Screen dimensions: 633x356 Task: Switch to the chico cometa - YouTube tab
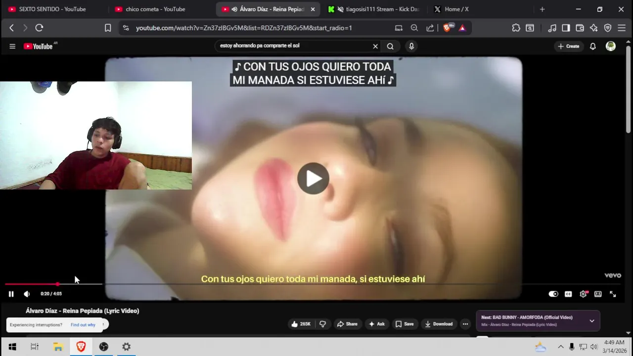pyautogui.click(x=155, y=9)
